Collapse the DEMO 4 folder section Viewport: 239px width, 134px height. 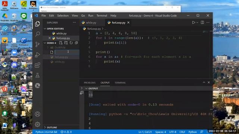click(x=45, y=43)
